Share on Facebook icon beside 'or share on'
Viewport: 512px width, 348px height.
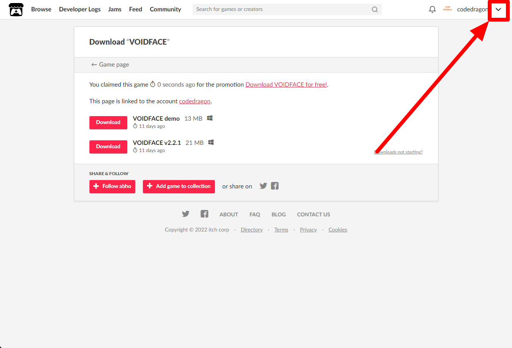(x=275, y=186)
